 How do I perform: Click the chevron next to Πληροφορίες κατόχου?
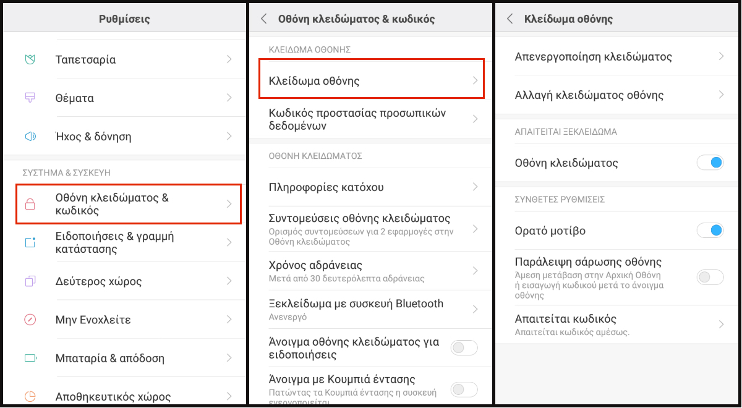tap(475, 187)
